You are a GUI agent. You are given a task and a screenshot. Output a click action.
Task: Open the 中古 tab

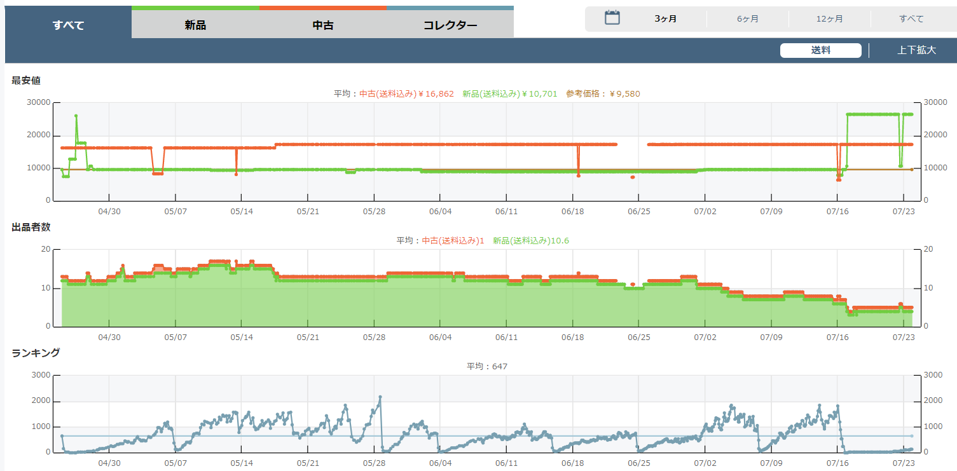(x=322, y=25)
